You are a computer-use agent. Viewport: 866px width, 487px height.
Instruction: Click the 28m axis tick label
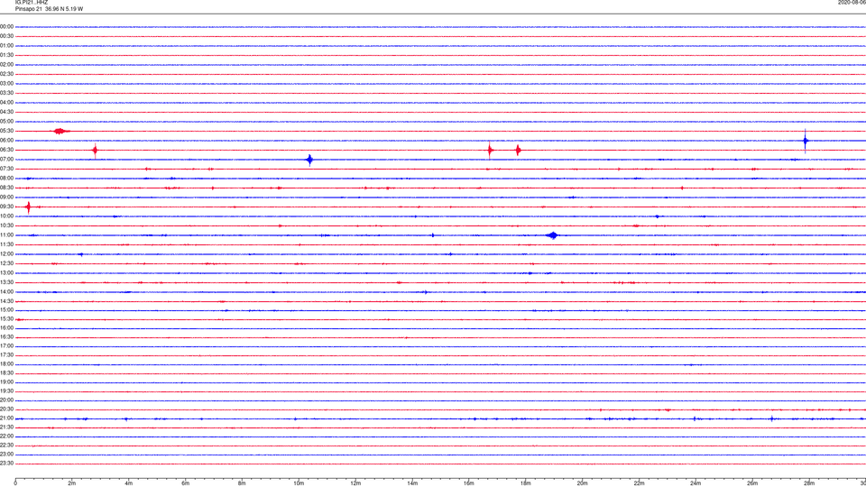coord(809,483)
